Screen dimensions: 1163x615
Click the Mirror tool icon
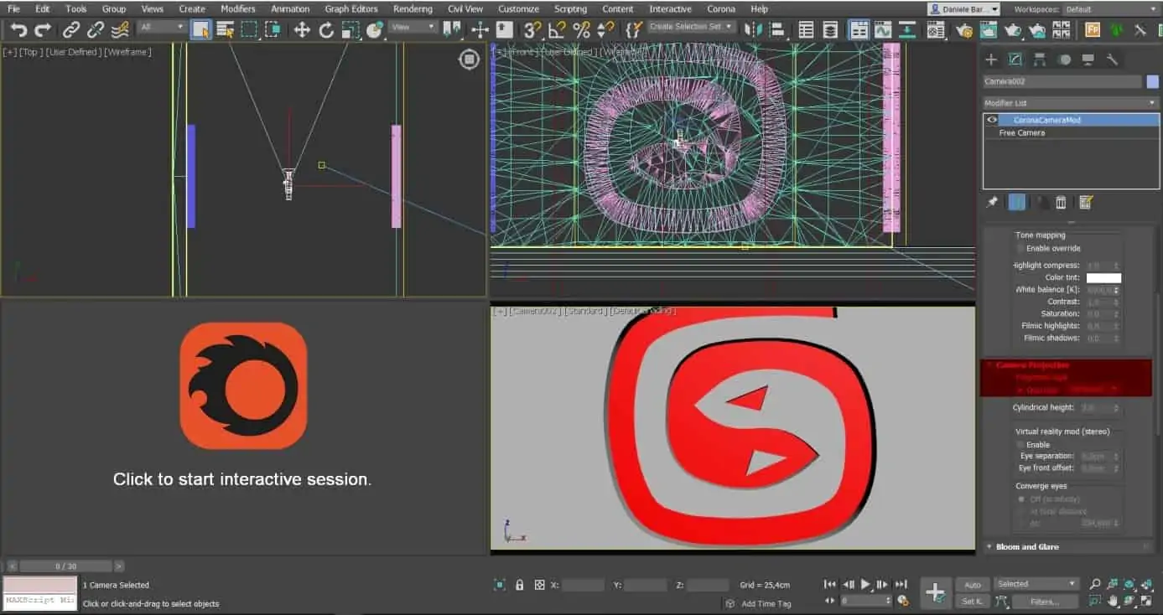pos(753,30)
